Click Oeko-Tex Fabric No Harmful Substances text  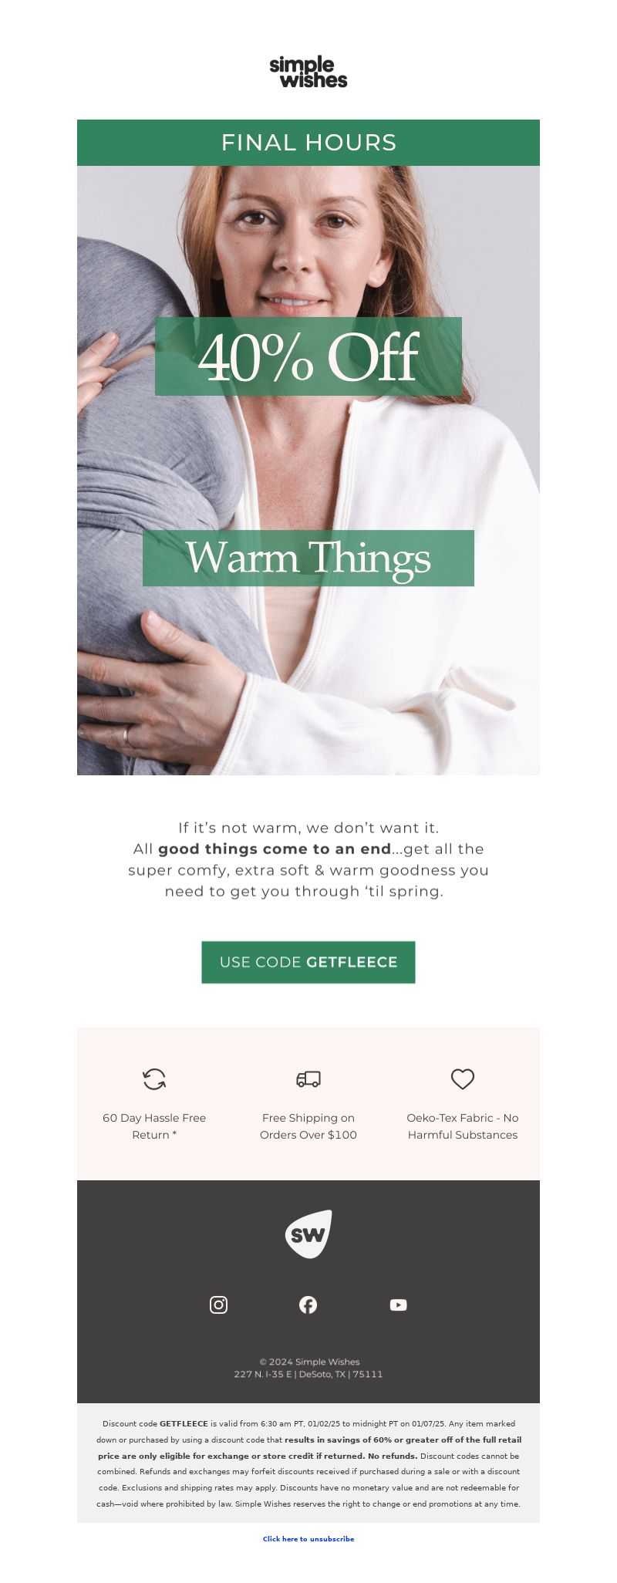[x=463, y=1126]
